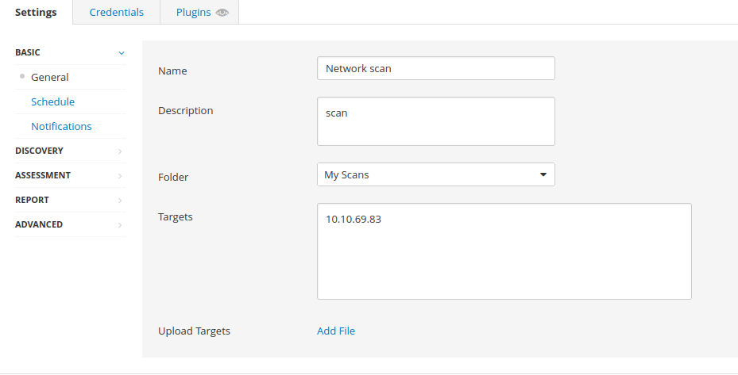Open the Notifications settings link
The width and height of the screenshot is (738, 375).
pos(61,126)
